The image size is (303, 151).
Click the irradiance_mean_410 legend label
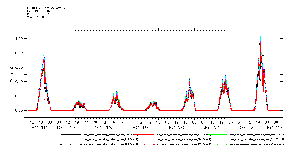[x=111, y=135]
